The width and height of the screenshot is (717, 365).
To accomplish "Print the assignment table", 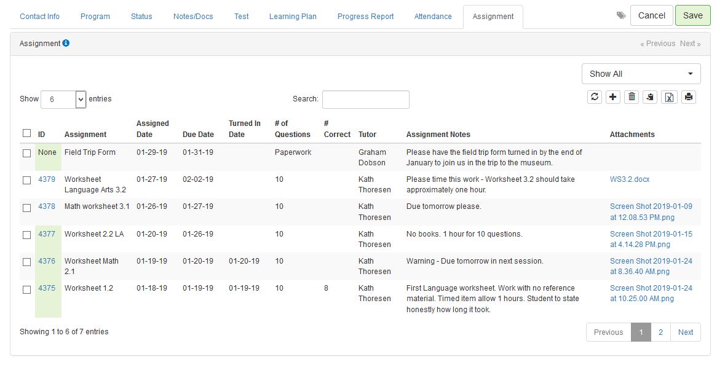I will 689,97.
